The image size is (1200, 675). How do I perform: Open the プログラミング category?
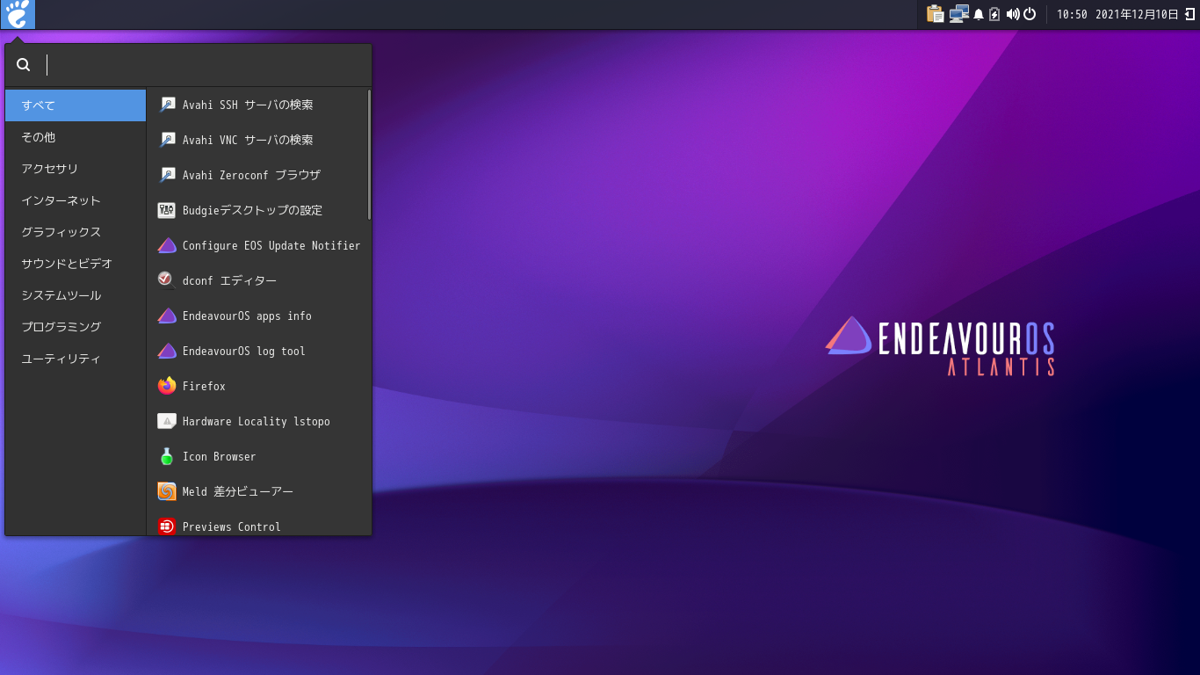click(x=76, y=327)
